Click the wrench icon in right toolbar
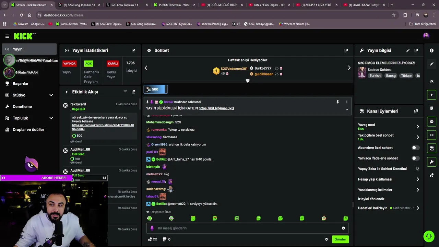 [x=431, y=162]
